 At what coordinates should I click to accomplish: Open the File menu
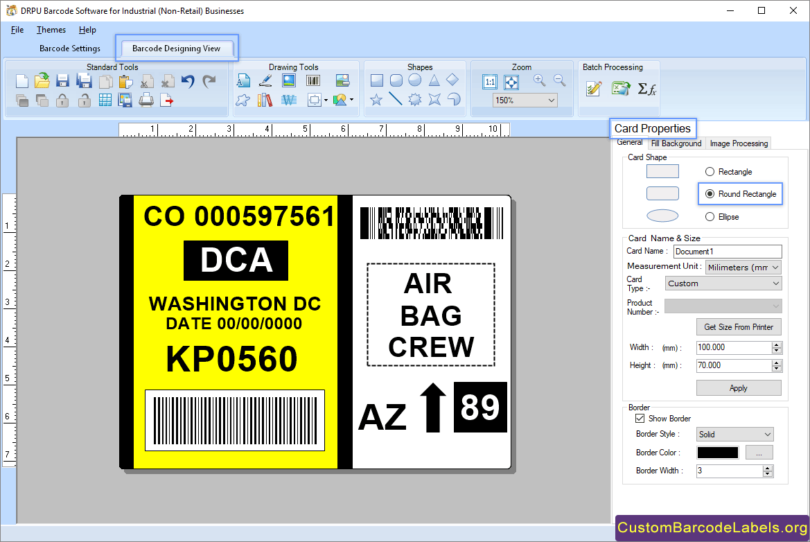coord(17,30)
